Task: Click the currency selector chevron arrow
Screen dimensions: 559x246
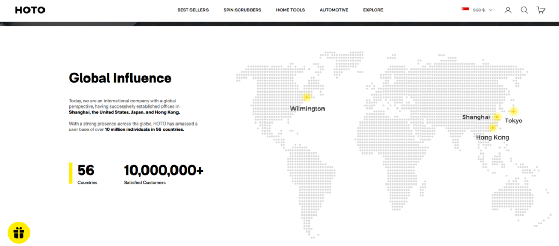Action: [491, 10]
